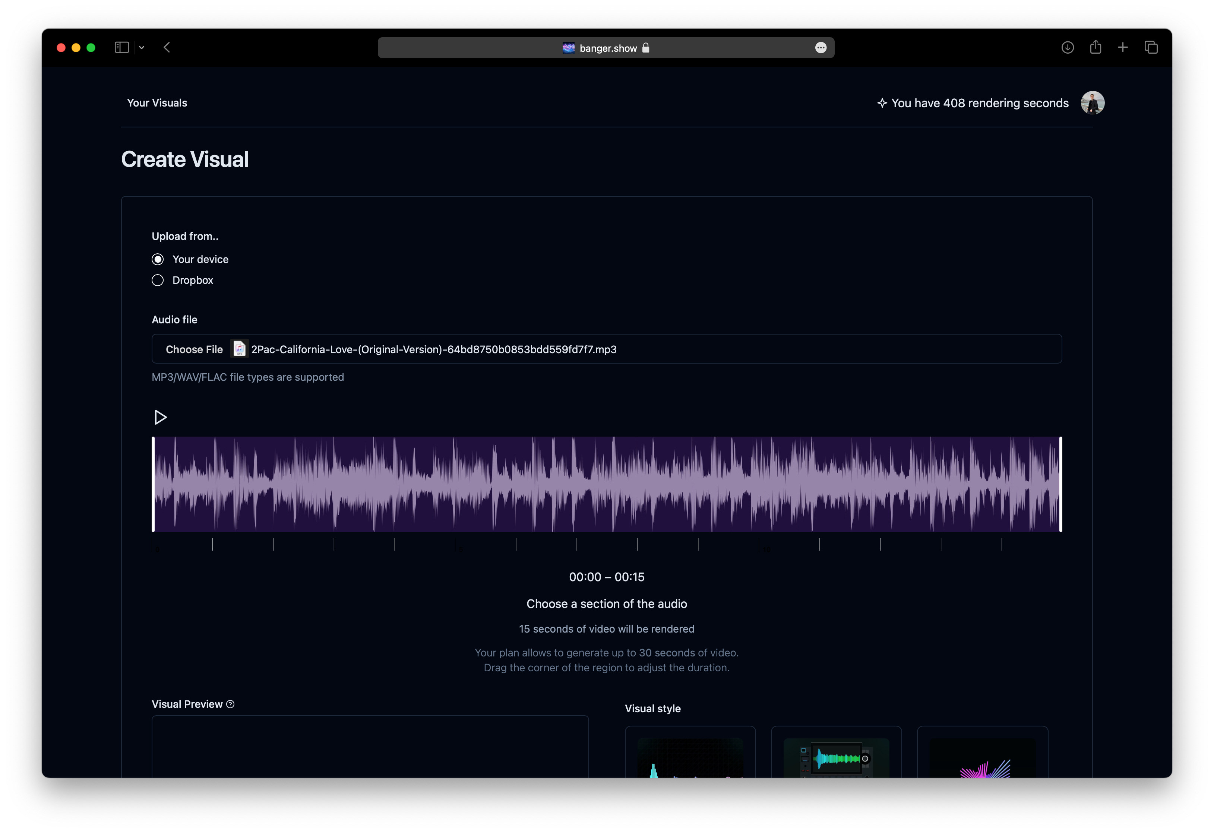Show the tab overview

click(x=1151, y=48)
